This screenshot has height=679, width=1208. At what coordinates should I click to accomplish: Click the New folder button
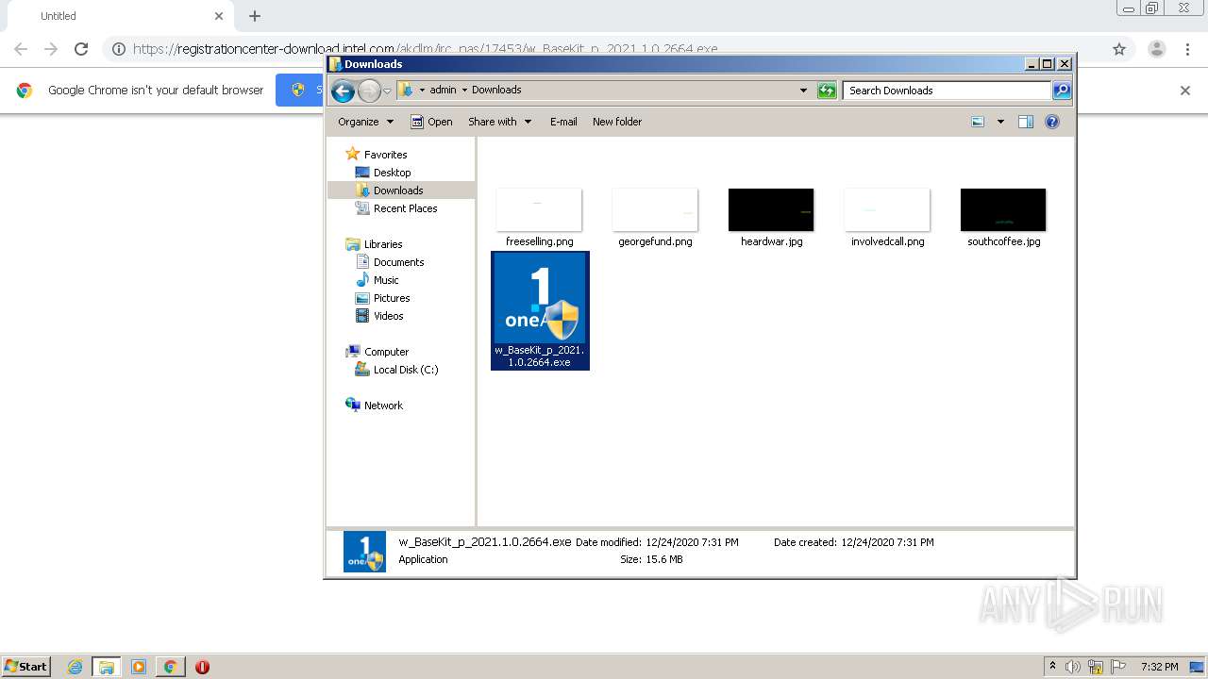617,122
